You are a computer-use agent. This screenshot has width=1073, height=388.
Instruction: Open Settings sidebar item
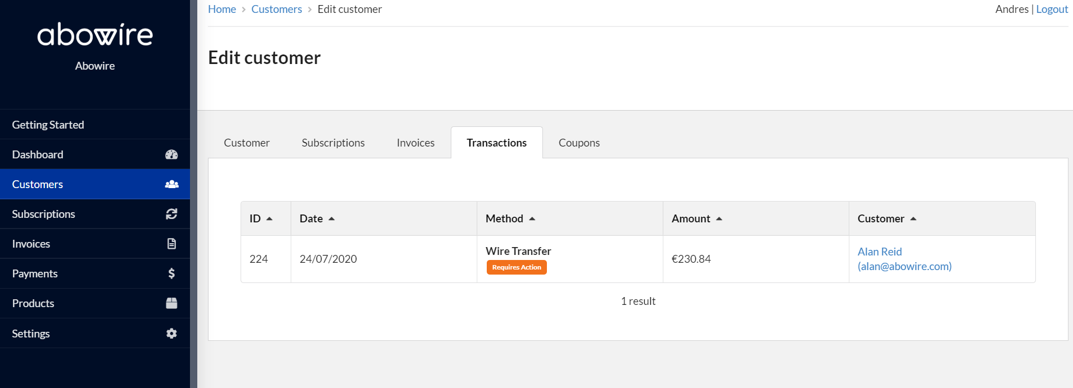[95, 334]
